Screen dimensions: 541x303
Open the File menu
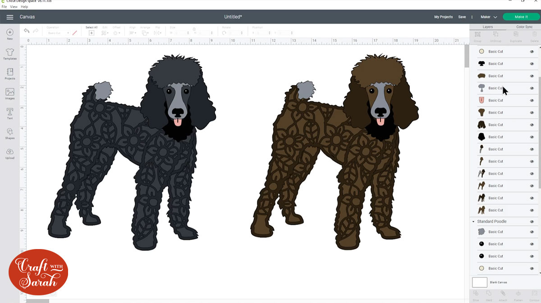(x=5, y=7)
